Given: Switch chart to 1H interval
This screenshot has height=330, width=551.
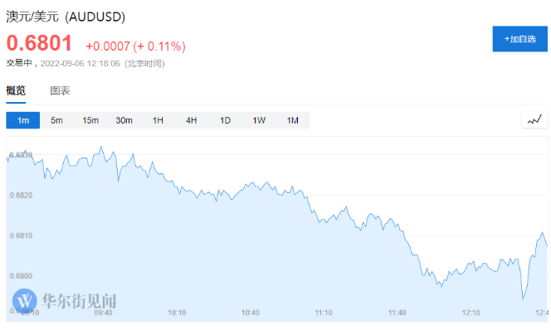Looking at the screenshot, I should pos(158,120).
